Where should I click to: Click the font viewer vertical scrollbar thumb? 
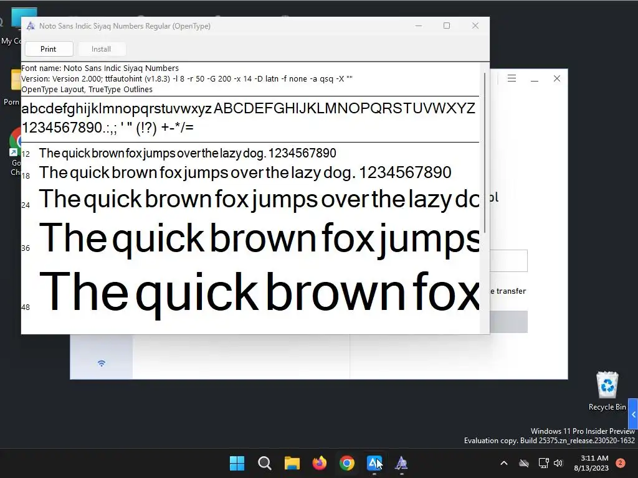tap(485, 152)
